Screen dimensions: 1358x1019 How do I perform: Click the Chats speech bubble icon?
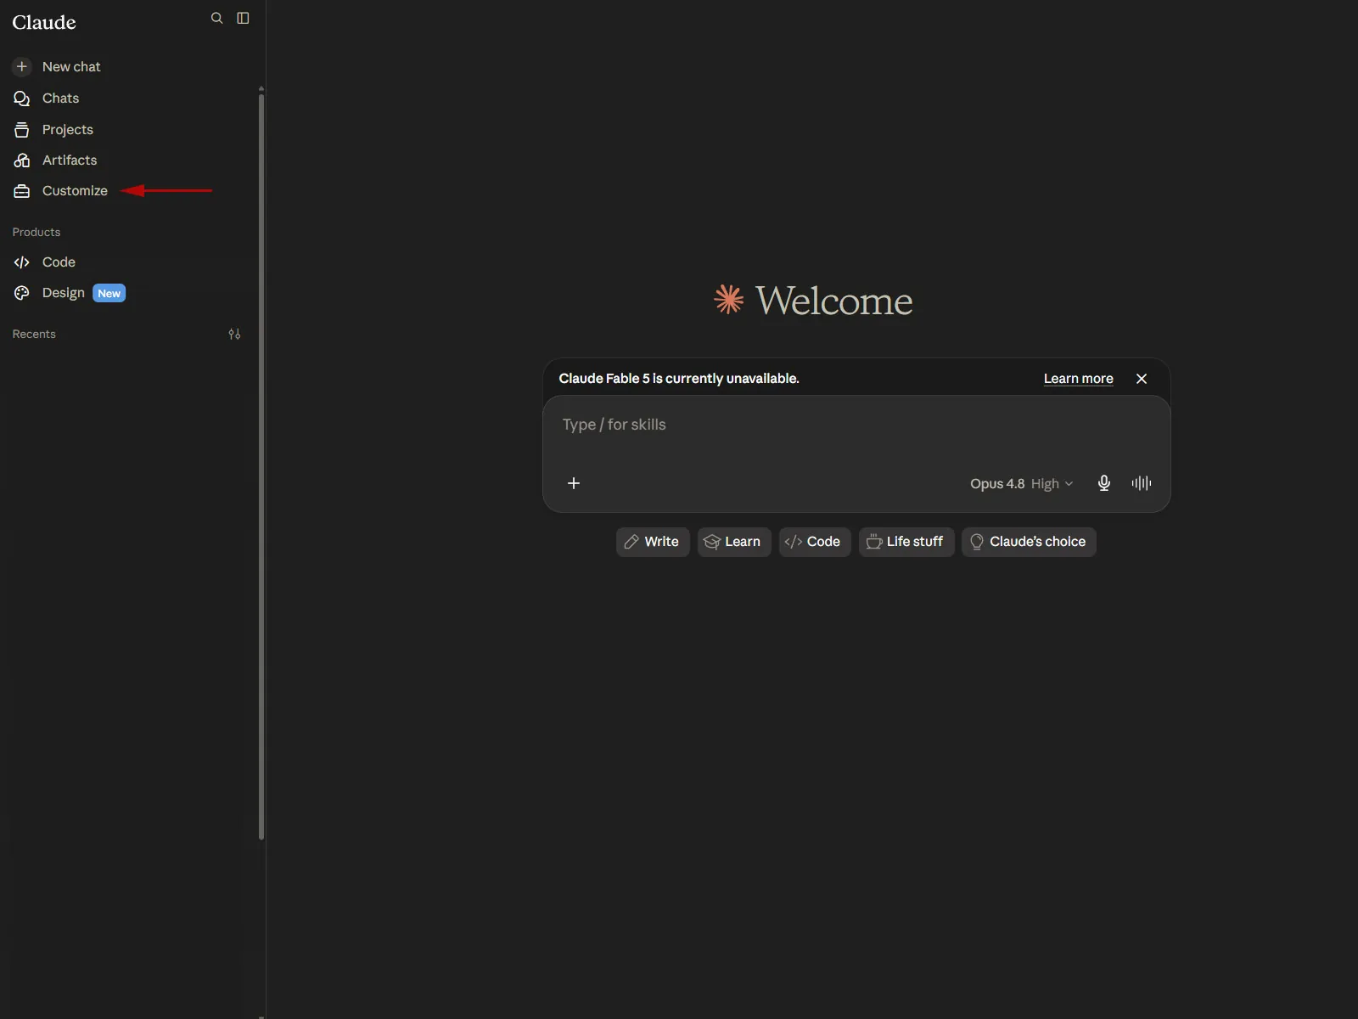click(22, 99)
